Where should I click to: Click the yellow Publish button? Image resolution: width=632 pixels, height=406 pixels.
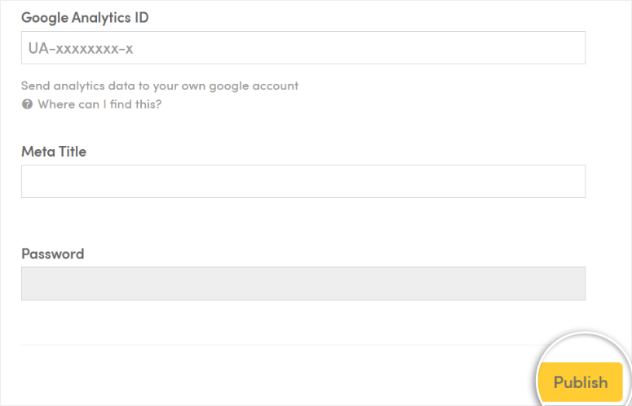[581, 382]
